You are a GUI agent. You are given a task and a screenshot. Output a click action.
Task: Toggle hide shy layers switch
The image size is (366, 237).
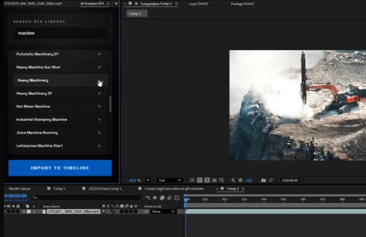tap(155, 198)
